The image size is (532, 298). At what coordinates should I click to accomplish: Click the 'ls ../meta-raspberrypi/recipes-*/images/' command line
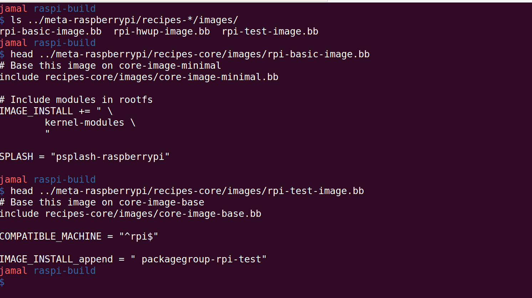[x=119, y=20]
